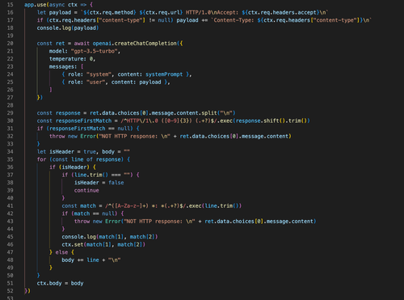The height and width of the screenshot is (300, 404).
Task: Place cursor on temperature: 0 property
Action: (72, 59)
